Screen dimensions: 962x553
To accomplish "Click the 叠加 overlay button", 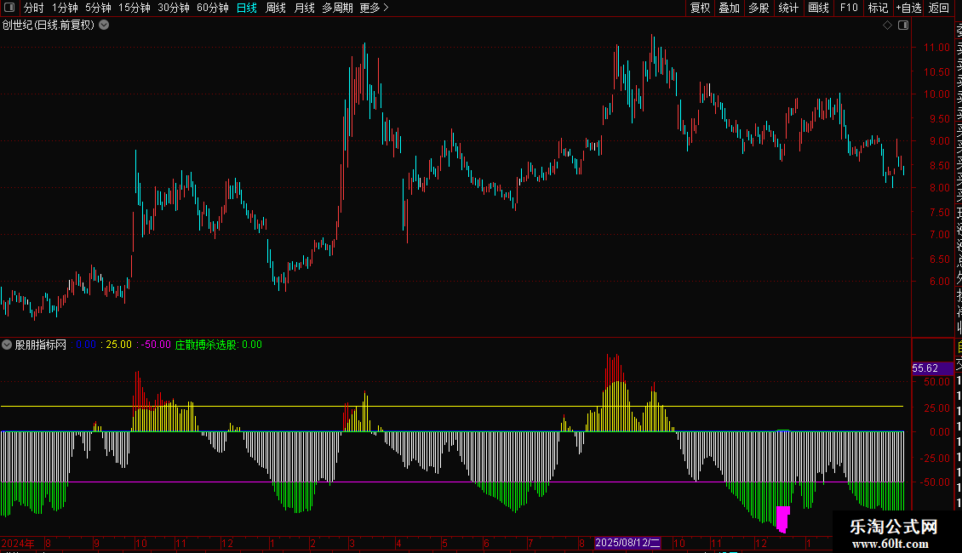I will [730, 8].
